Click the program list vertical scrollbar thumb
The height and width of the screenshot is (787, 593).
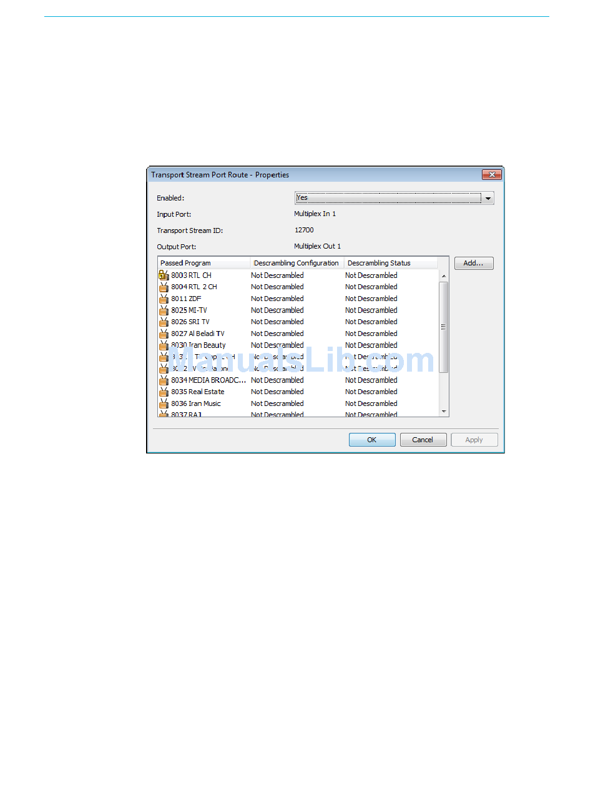click(444, 327)
